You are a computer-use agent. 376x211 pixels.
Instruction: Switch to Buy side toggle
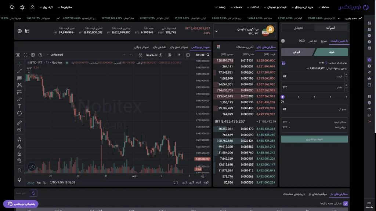tap(332, 52)
